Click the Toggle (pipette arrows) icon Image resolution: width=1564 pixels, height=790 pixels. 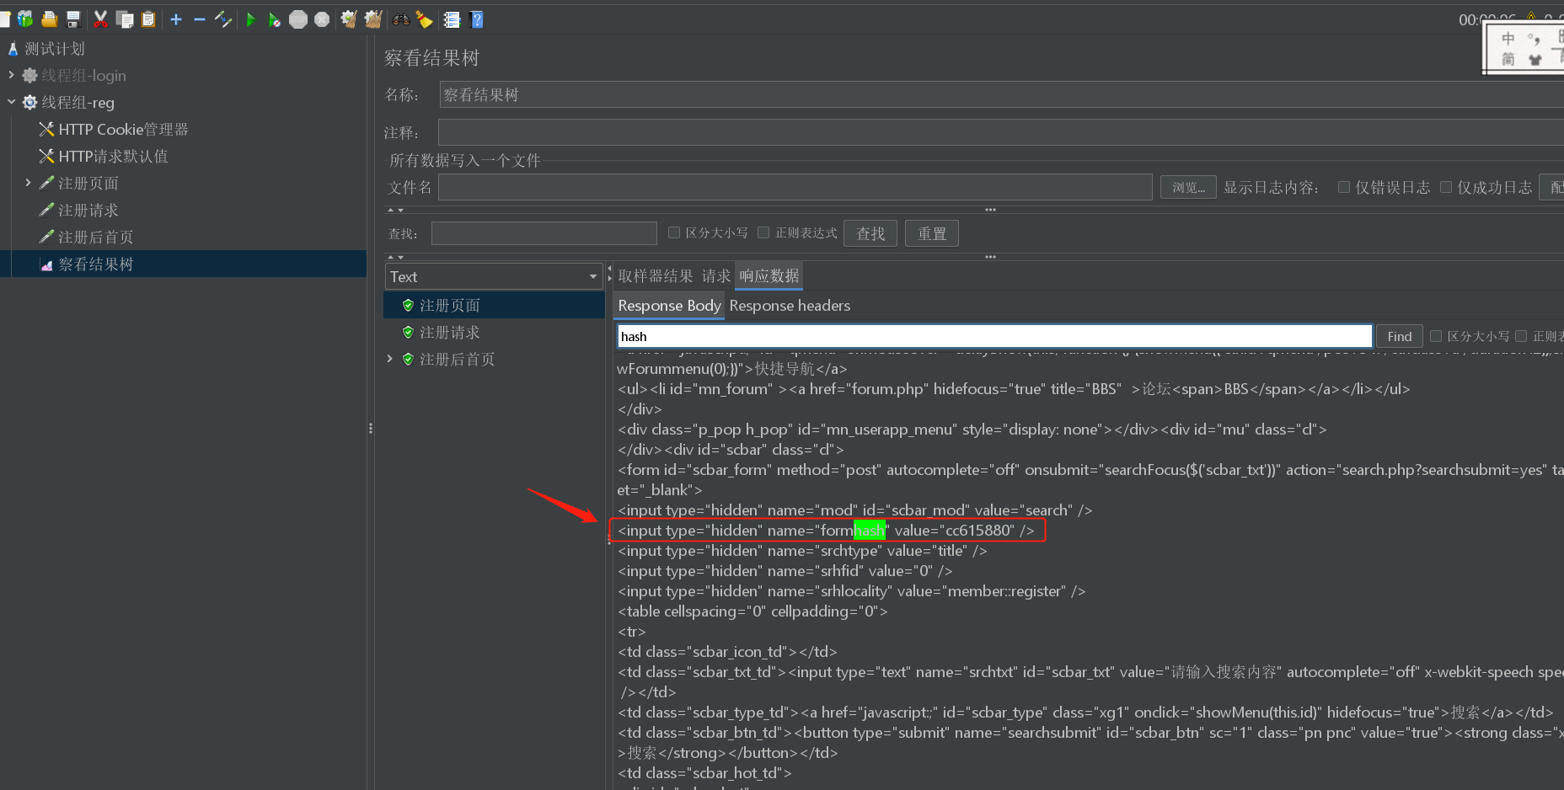[x=223, y=19]
